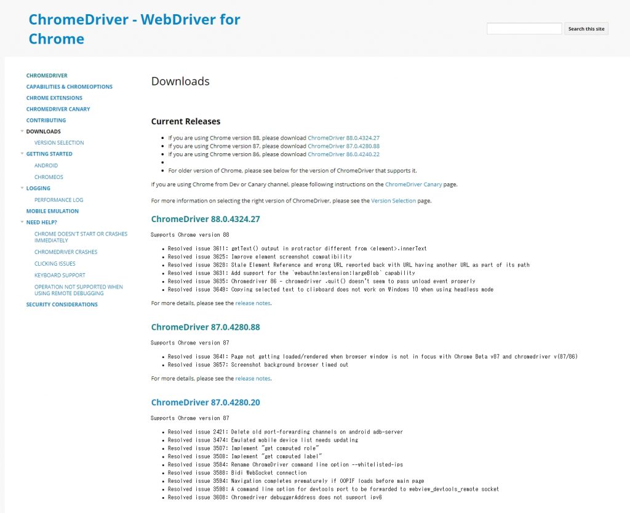Open Capabilities & ChromeOptions in sidebar
Screen dimensions: 630x513
[x=69, y=87]
